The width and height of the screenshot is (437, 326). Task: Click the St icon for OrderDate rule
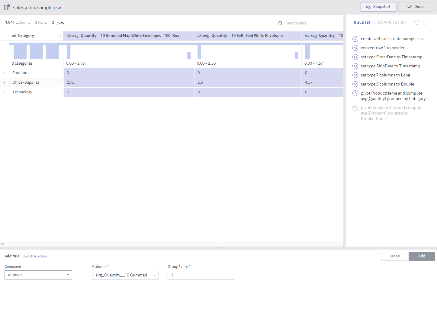tap(355, 57)
